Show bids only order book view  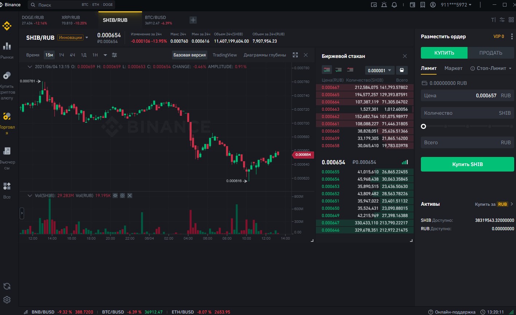[339, 70]
